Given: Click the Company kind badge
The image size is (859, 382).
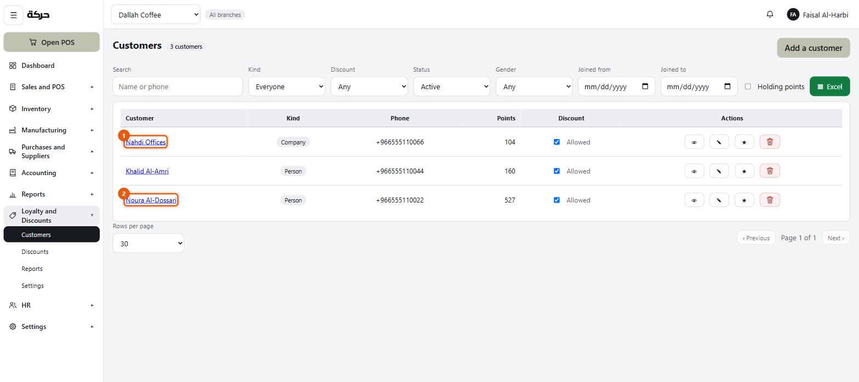Looking at the screenshot, I should pyautogui.click(x=293, y=142).
